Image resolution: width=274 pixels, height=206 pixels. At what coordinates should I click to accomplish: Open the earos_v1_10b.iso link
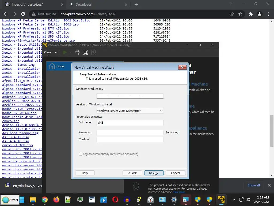click(x=17, y=145)
